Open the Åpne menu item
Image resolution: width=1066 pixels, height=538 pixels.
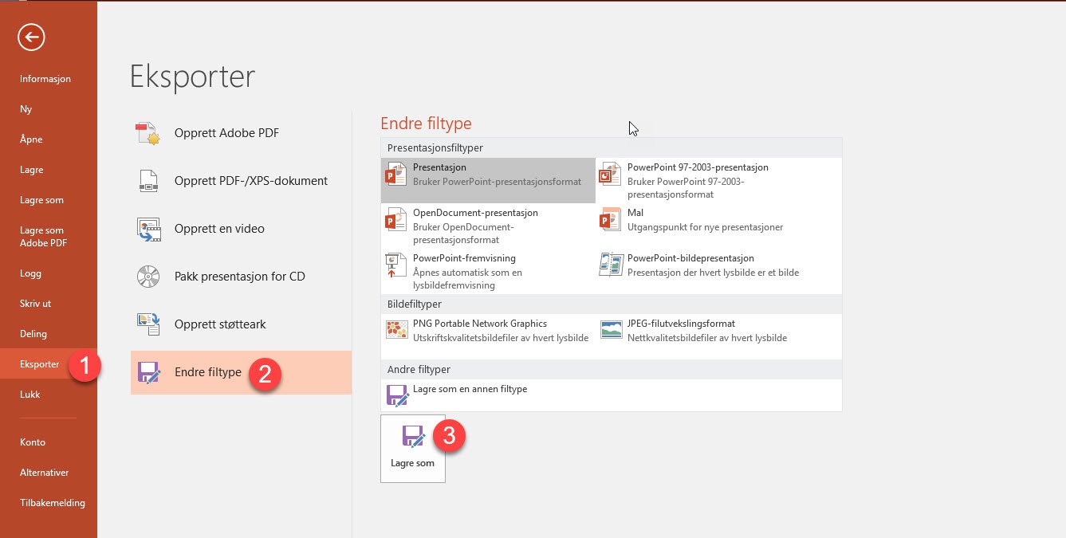[x=31, y=139]
